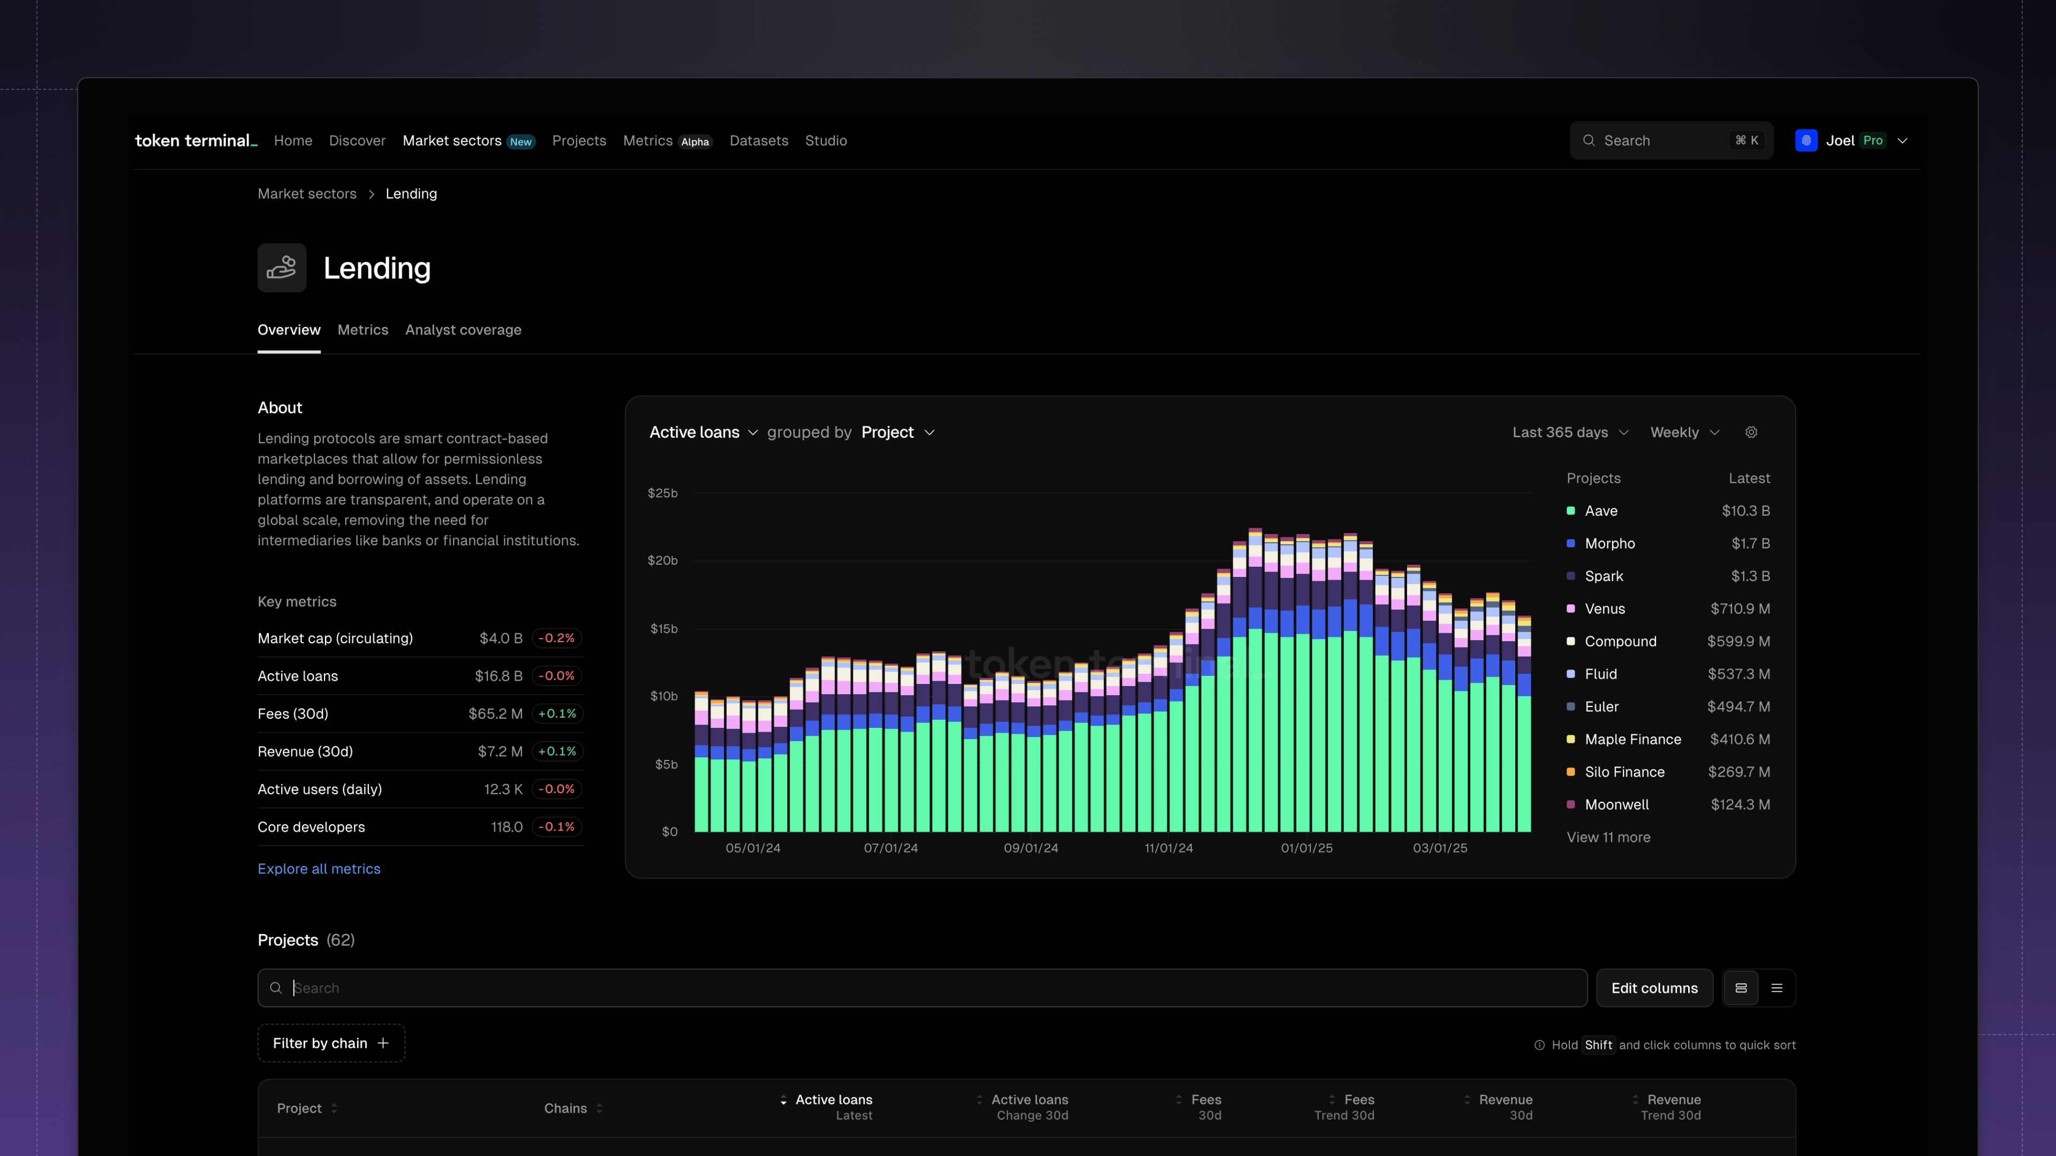Open the Studio nav item

(x=826, y=140)
